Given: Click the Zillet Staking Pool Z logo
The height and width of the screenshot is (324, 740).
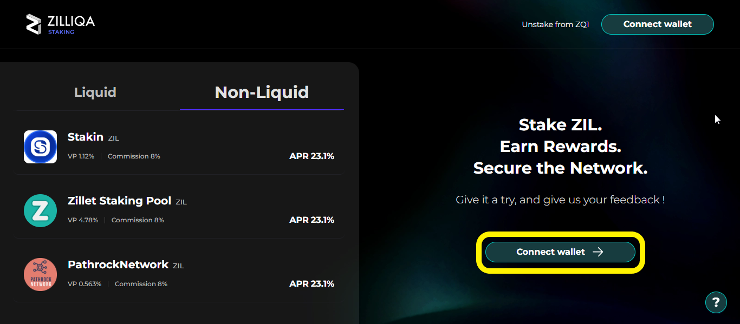Looking at the screenshot, I should tap(40, 210).
